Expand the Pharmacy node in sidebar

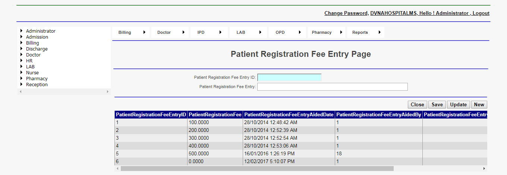[22, 79]
